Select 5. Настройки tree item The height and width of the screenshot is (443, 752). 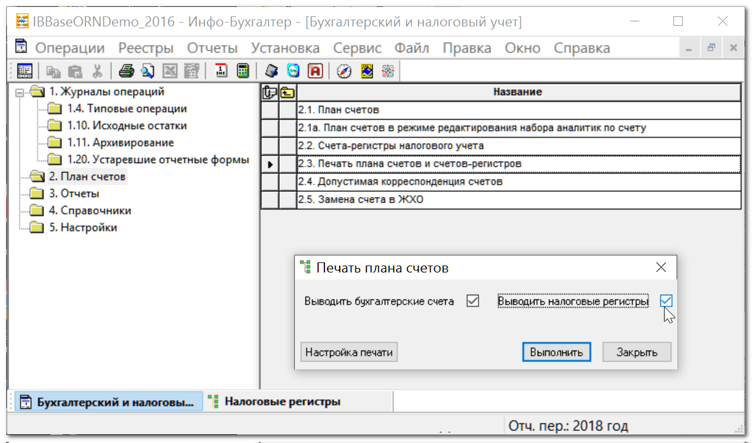click(x=82, y=228)
